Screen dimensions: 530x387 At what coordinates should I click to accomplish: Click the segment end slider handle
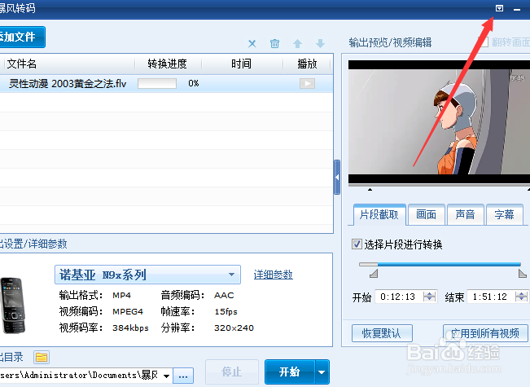click(522, 273)
